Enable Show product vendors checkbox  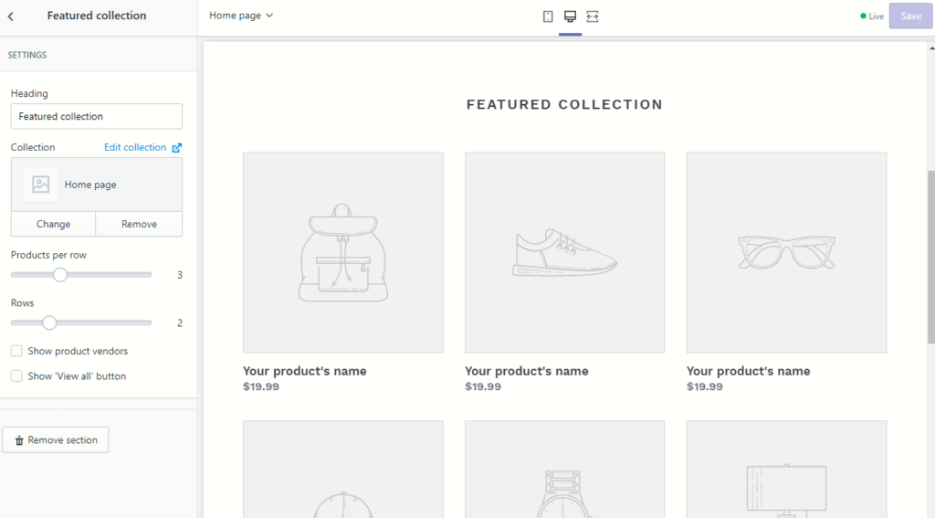click(x=16, y=351)
